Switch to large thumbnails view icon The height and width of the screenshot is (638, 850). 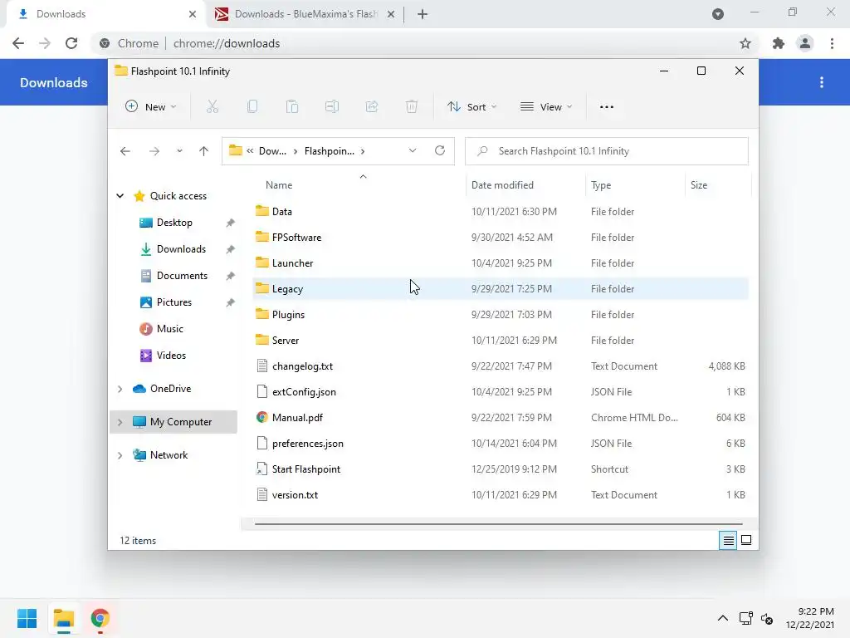pos(746,540)
